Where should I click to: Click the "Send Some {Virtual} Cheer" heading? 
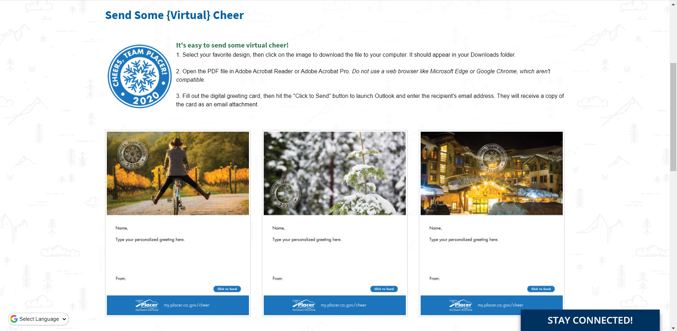[x=175, y=15]
